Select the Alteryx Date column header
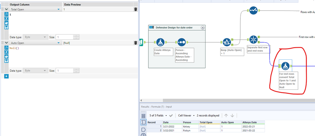This screenshot has width=315, height=136. 253,122
